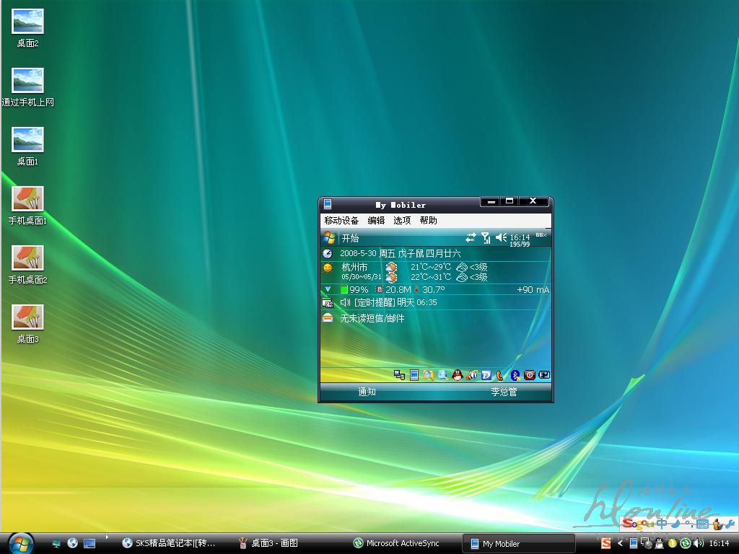This screenshot has width=739, height=554.
Task: Open the 移动设备 menu in My Mobiler
Action: point(341,221)
